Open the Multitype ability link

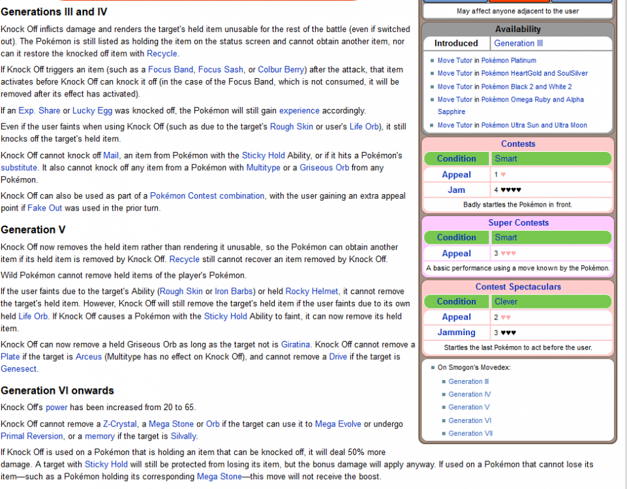pos(263,168)
